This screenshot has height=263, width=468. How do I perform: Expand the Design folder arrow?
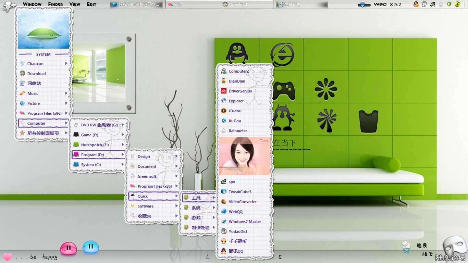point(177,156)
